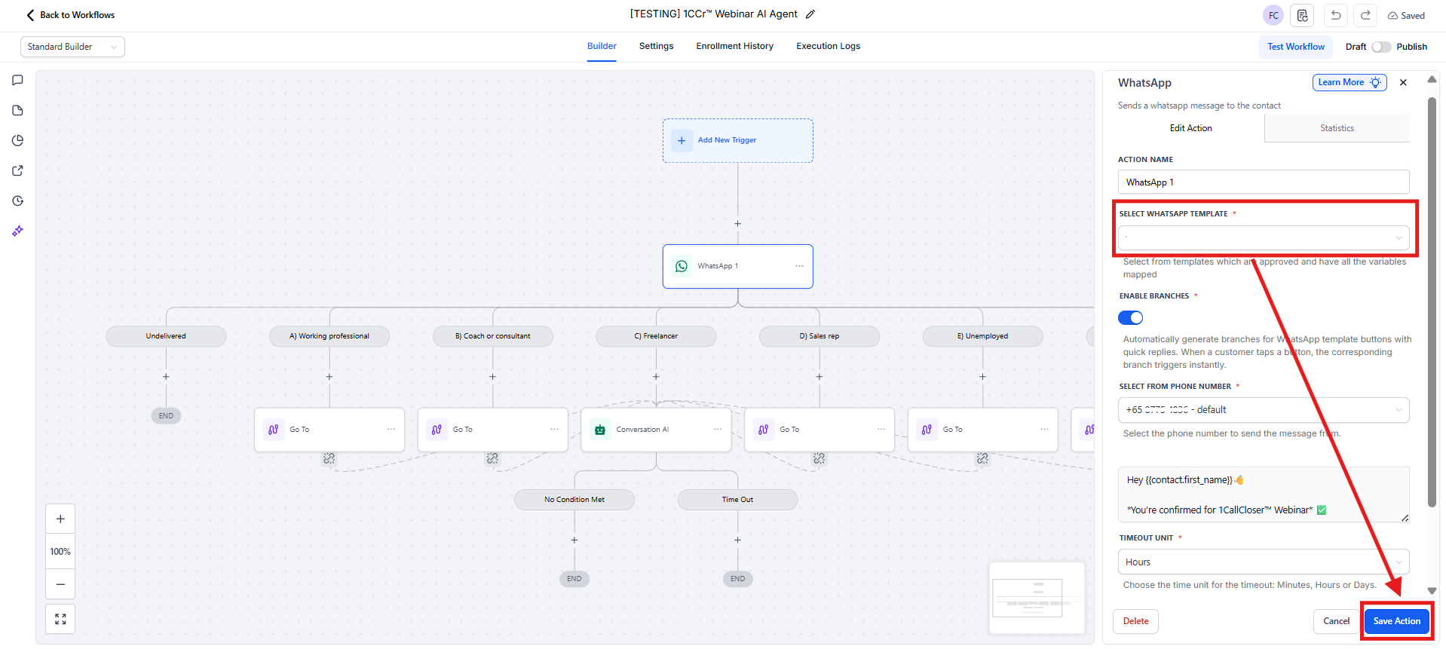Click the Action Name input field
This screenshot has width=1446, height=649.
1264,182
